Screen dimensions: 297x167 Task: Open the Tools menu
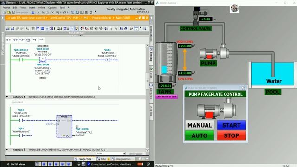(x=63, y=8)
